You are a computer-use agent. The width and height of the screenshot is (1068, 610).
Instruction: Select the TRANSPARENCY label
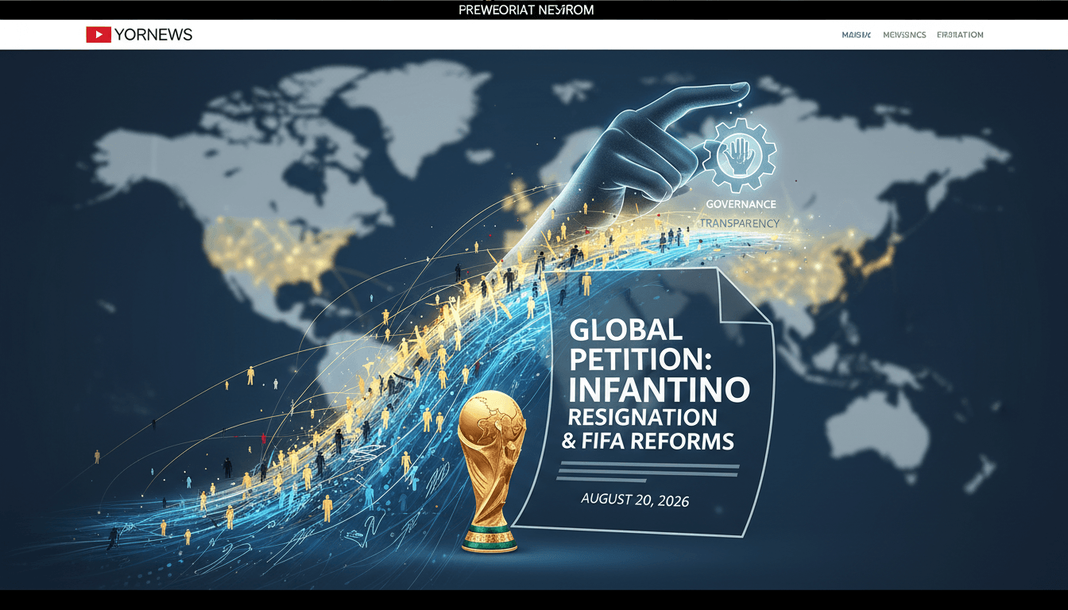point(739,224)
